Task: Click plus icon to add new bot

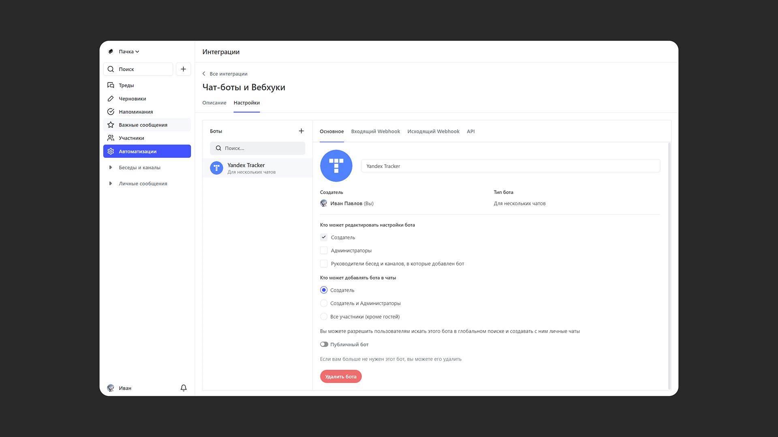Action: coord(301,131)
